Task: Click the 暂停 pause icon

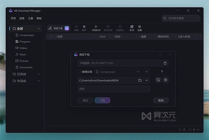Action: [84, 27]
